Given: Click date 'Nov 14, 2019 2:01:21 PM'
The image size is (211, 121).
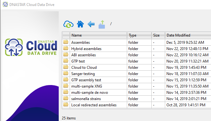Looking at the screenshot, I should click(x=186, y=99).
